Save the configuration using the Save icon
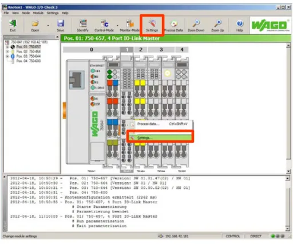293x244 pixels. [x=61, y=26]
